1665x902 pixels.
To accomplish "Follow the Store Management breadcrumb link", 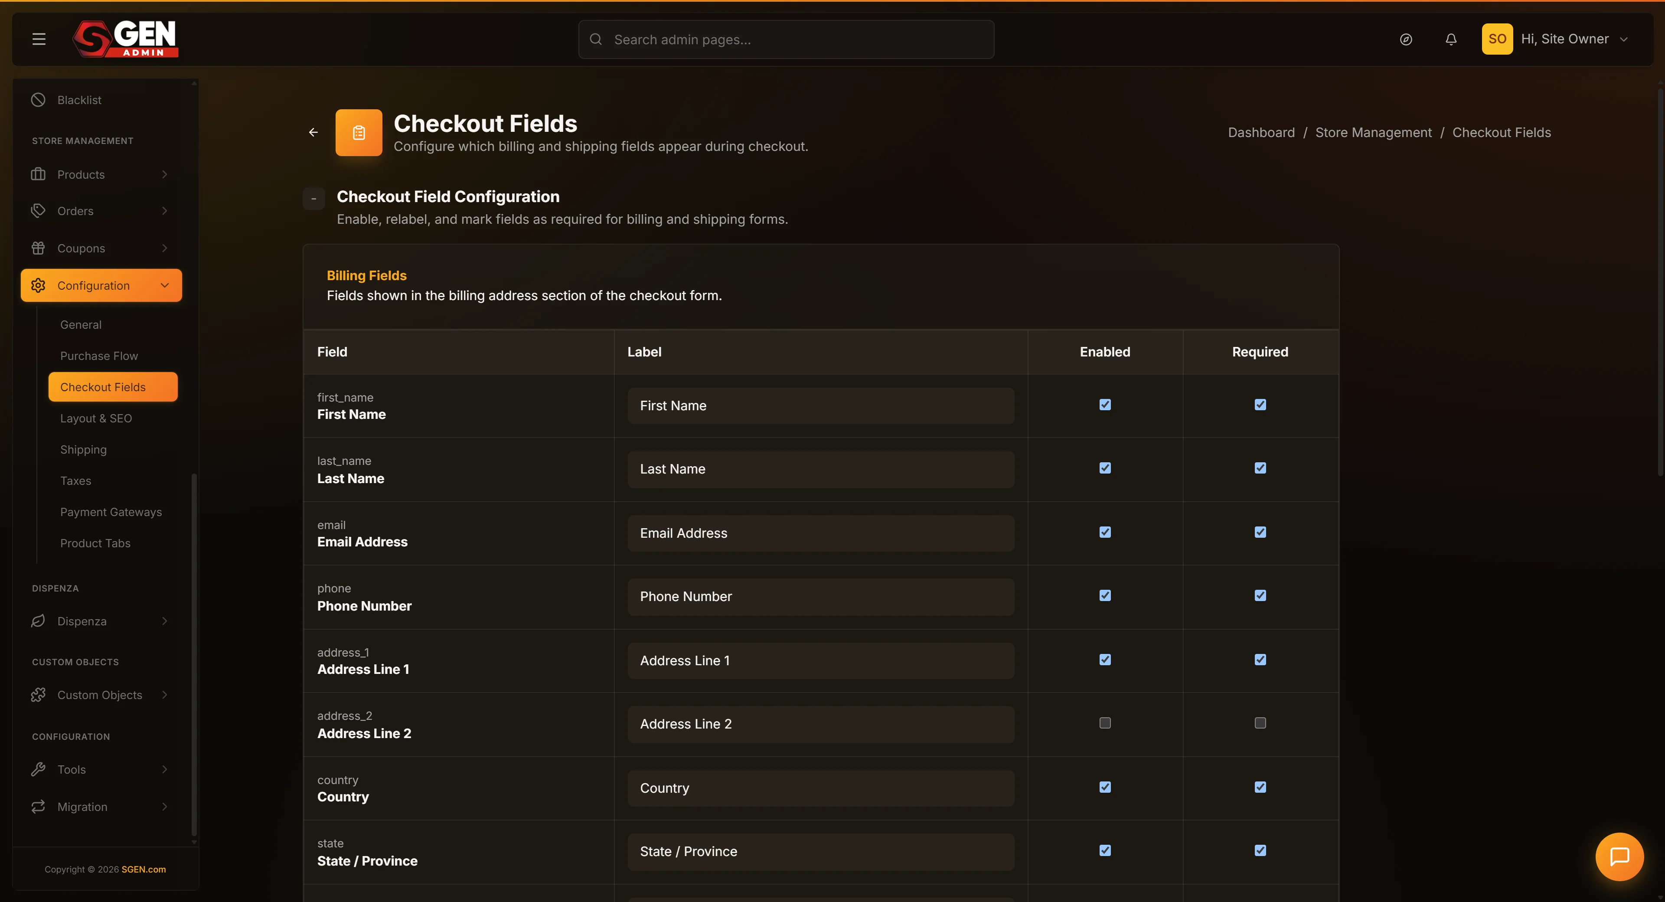I will [1374, 132].
